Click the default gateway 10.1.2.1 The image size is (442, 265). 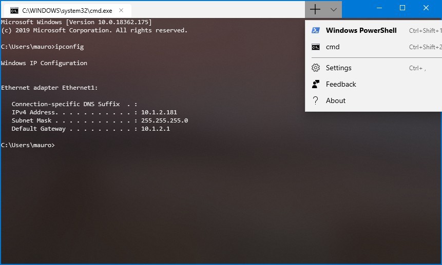tap(156, 129)
